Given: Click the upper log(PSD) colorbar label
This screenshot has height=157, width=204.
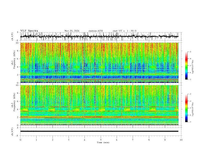Looking at the screenshot, I should click(193, 67).
